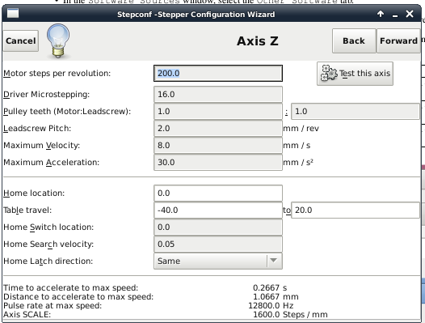Click the 'Motor steps per revolution:' label
This screenshot has width=425, height=323.
click(x=57, y=74)
